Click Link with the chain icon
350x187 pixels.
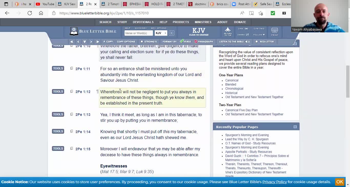pyautogui.click(x=243, y=29)
